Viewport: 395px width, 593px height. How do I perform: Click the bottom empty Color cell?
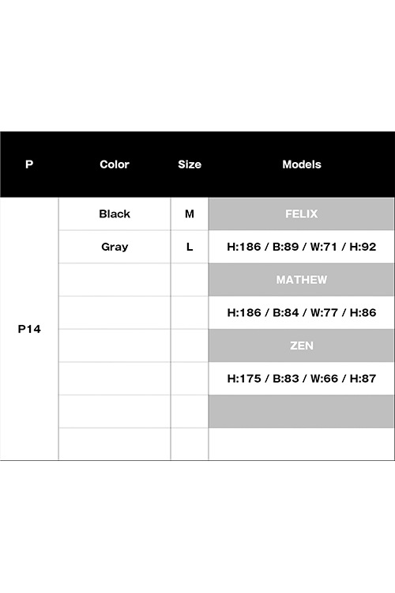pyautogui.click(x=115, y=444)
